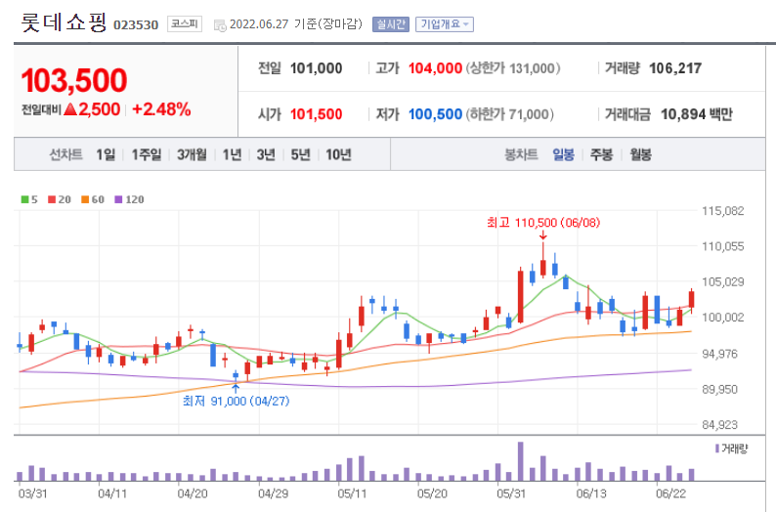Click the 시가 value 101,500
This screenshot has height=512, width=776.
(x=317, y=114)
